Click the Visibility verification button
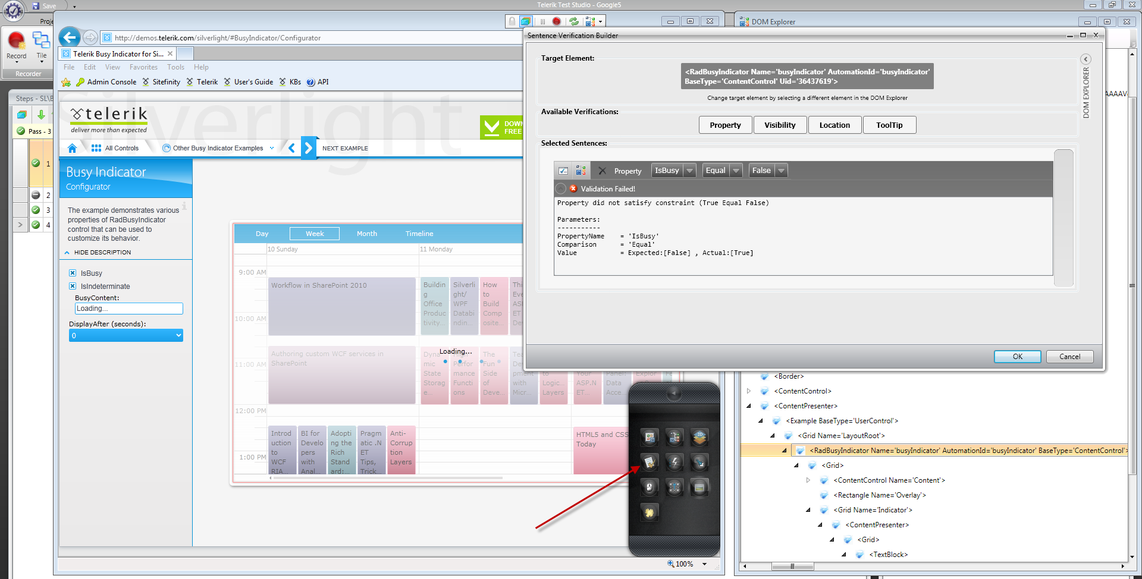This screenshot has height=579, width=1142. (x=780, y=125)
